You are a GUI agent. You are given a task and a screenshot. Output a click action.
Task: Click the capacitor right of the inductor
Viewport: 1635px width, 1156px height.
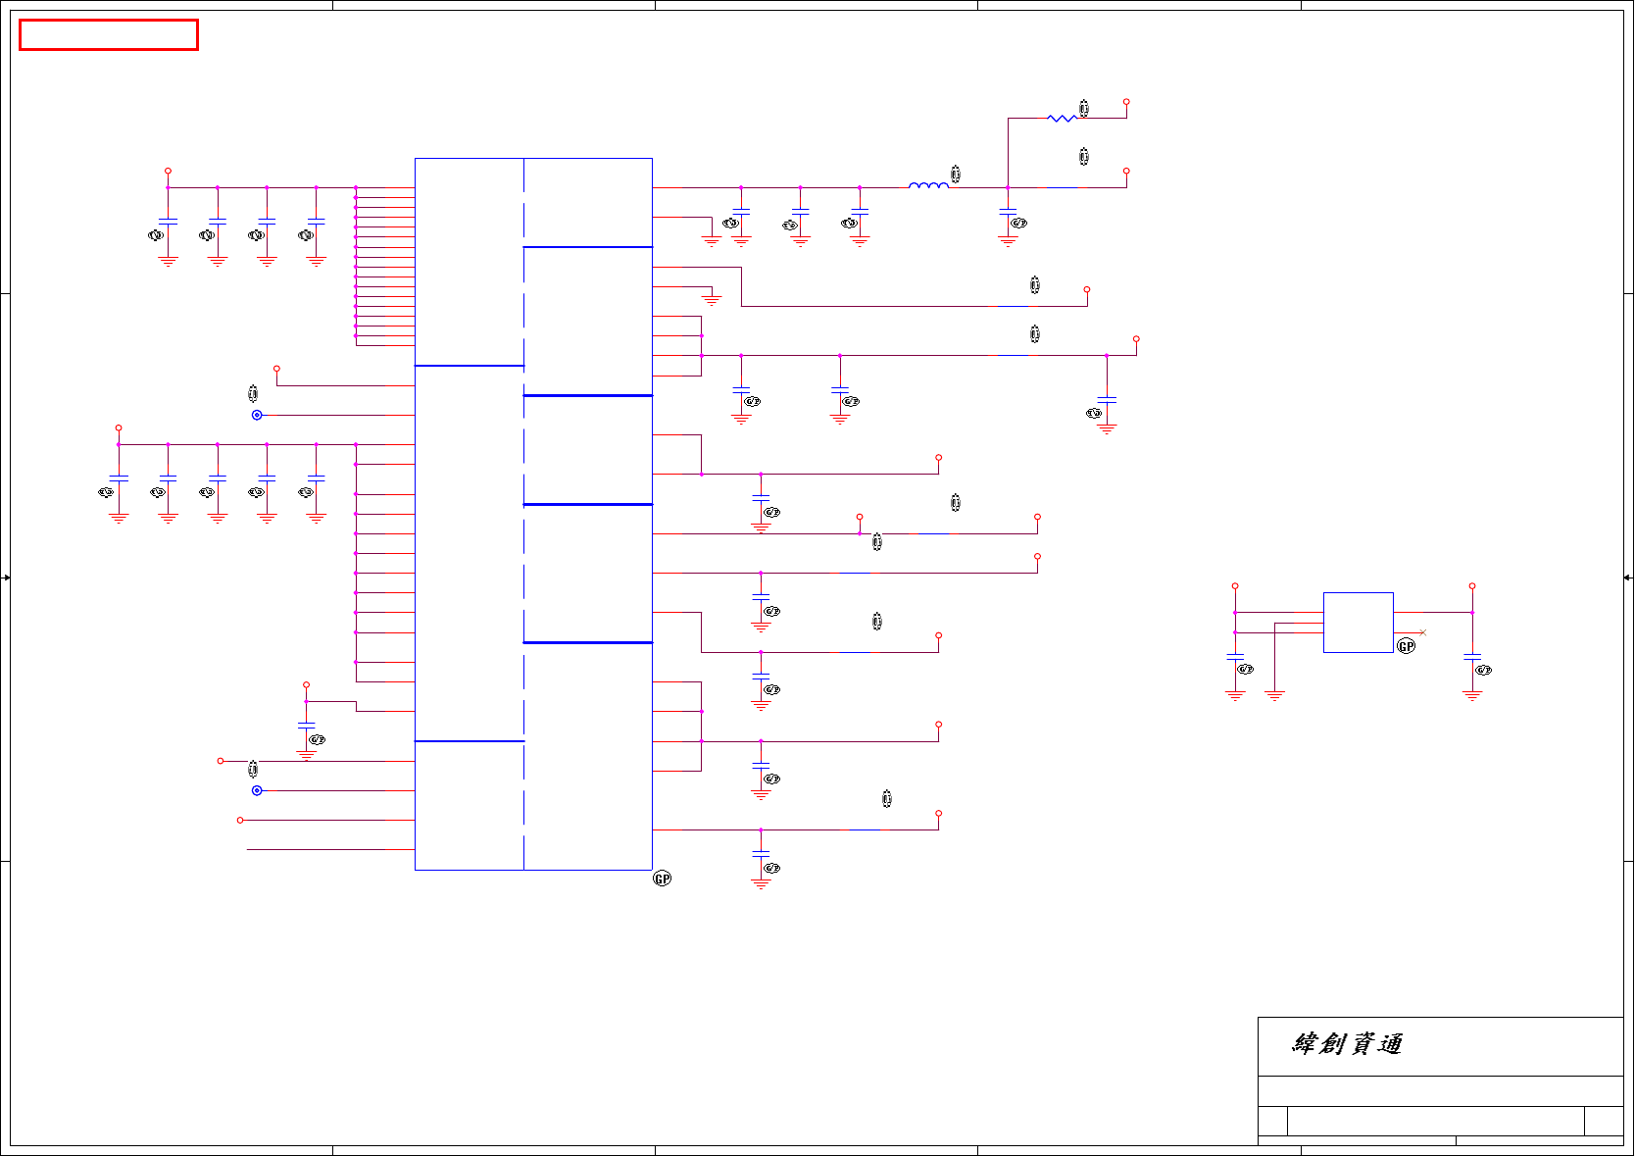[x=1008, y=213]
